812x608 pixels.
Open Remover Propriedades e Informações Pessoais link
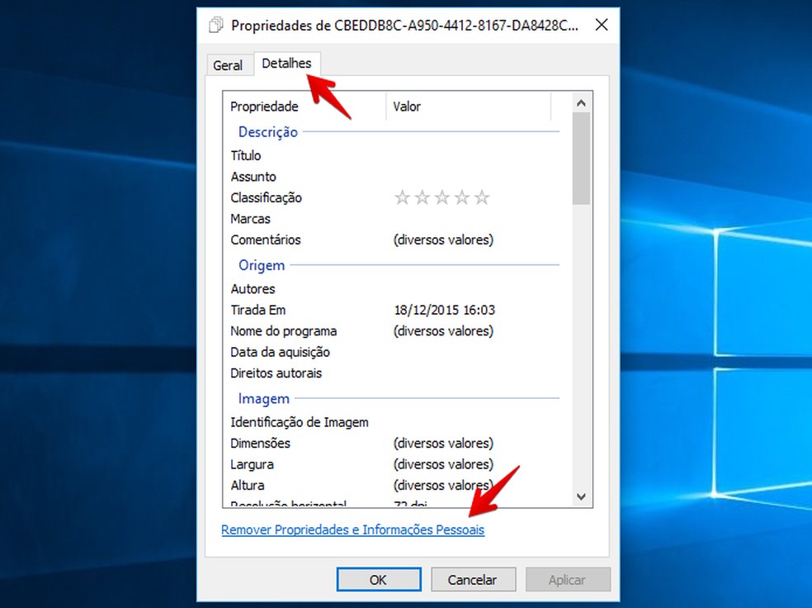[352, 530]
